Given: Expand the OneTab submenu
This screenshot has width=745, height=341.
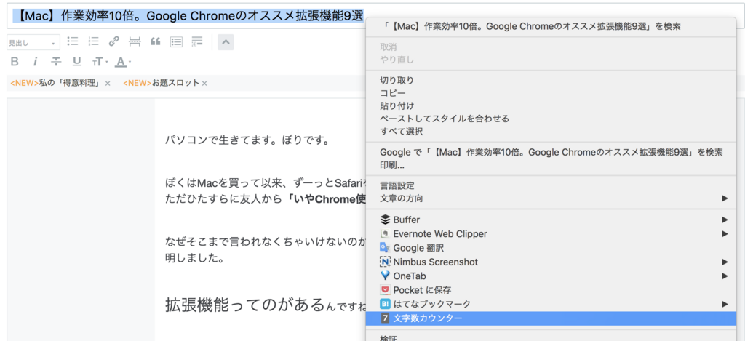Looking at the screenshot, I should click(x=551, y=276).
